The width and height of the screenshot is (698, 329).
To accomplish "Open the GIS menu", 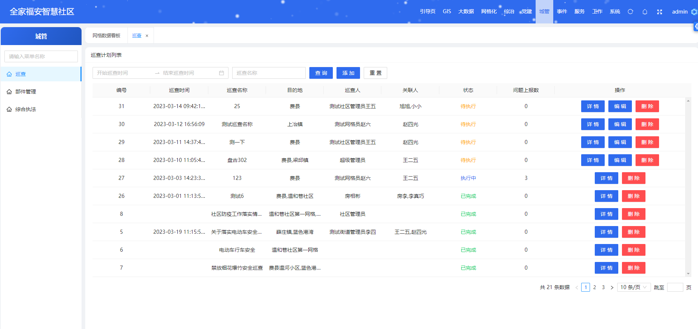I will coord(447,12).
